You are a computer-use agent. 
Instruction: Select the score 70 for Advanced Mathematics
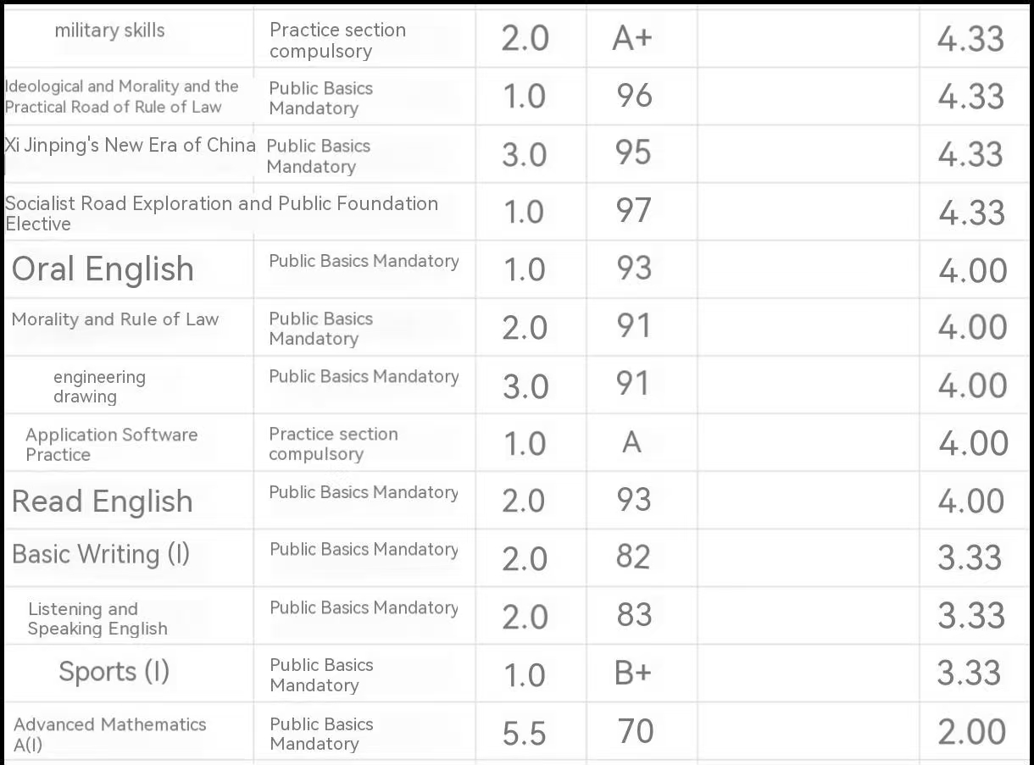[x=635, y=731]
